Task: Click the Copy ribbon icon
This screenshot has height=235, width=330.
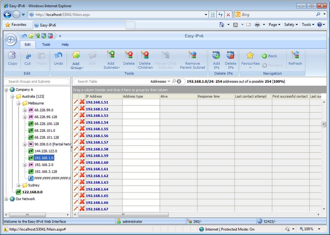Action: point(12,56)
